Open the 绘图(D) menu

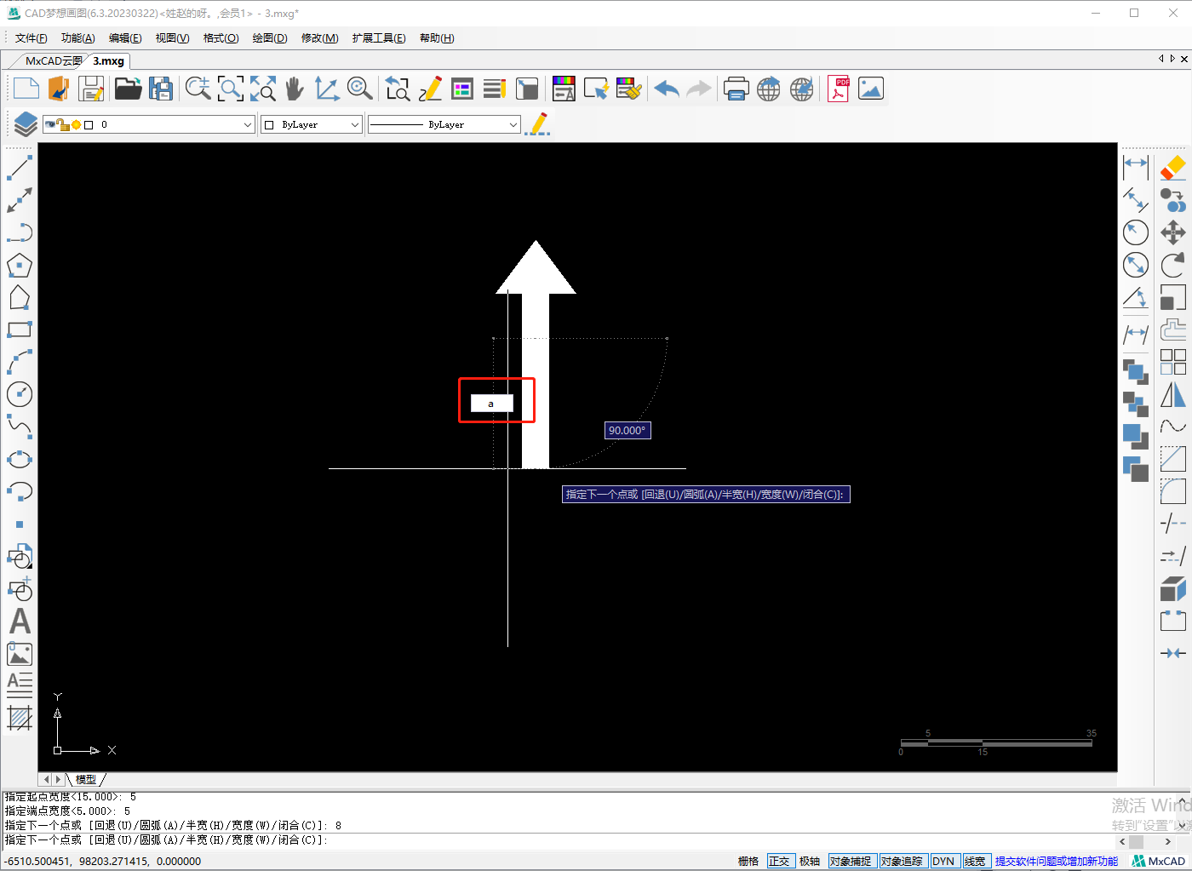[x=269, y=38]
